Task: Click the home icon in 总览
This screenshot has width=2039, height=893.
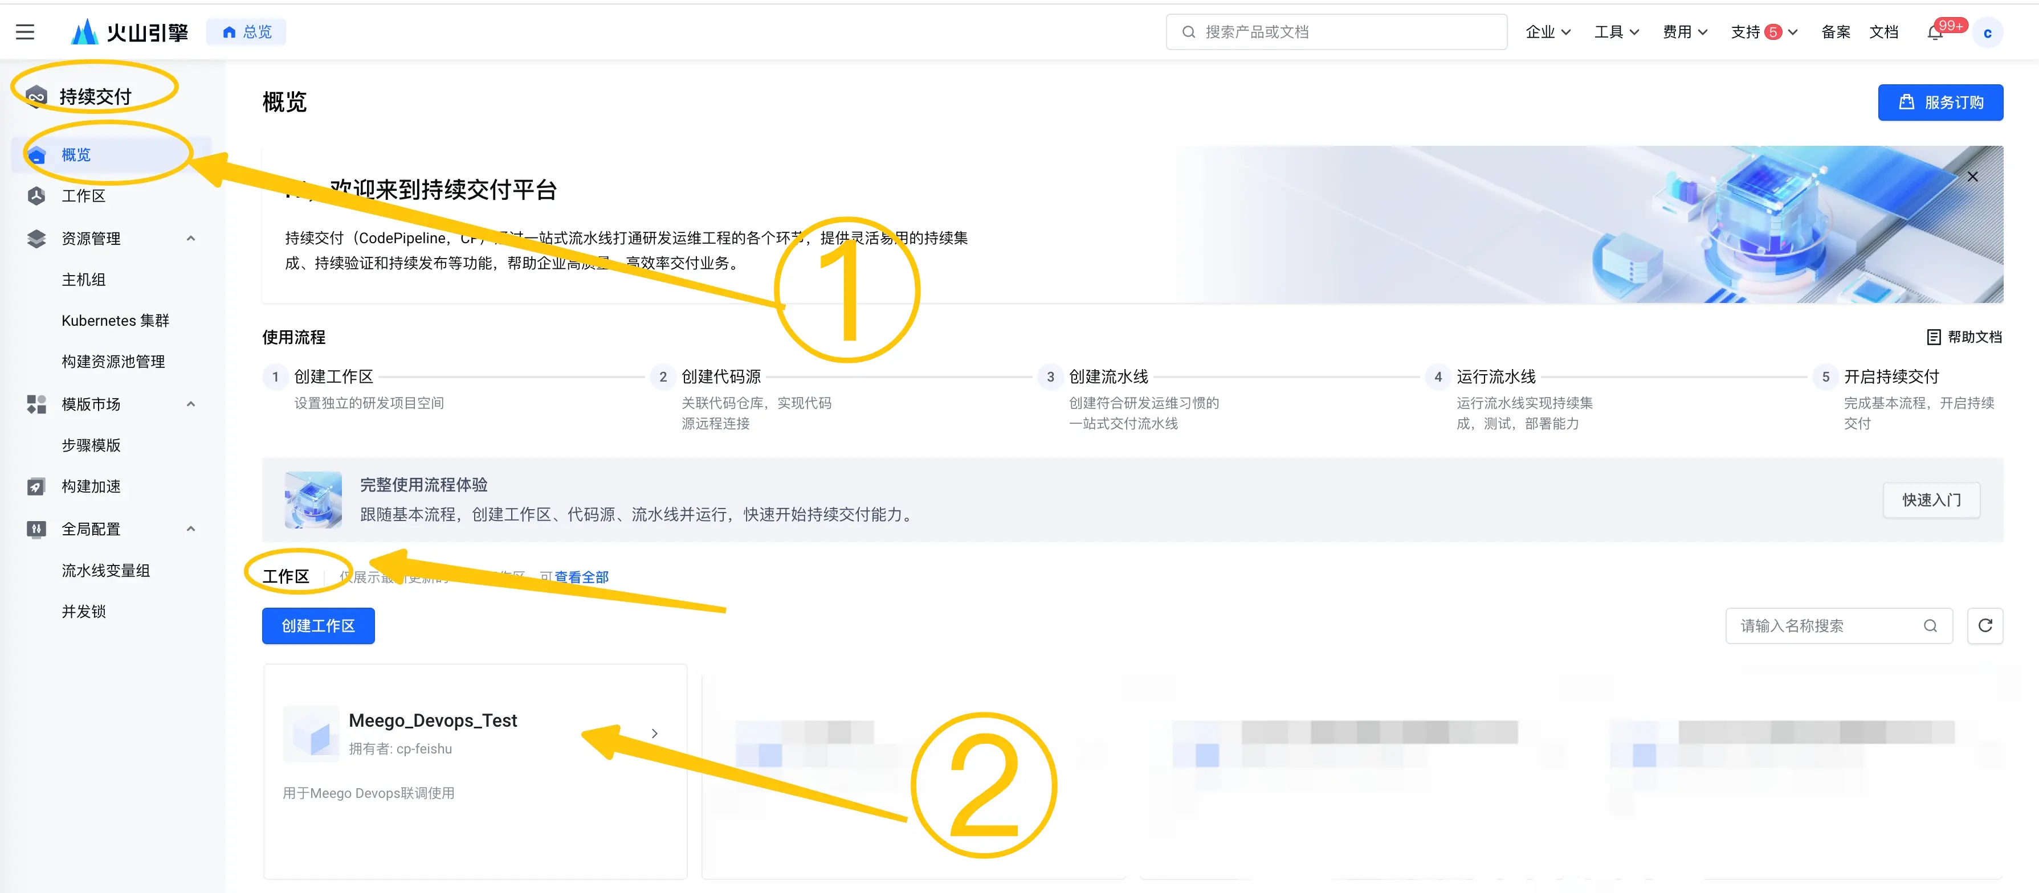Action: (x=230, y=32)
